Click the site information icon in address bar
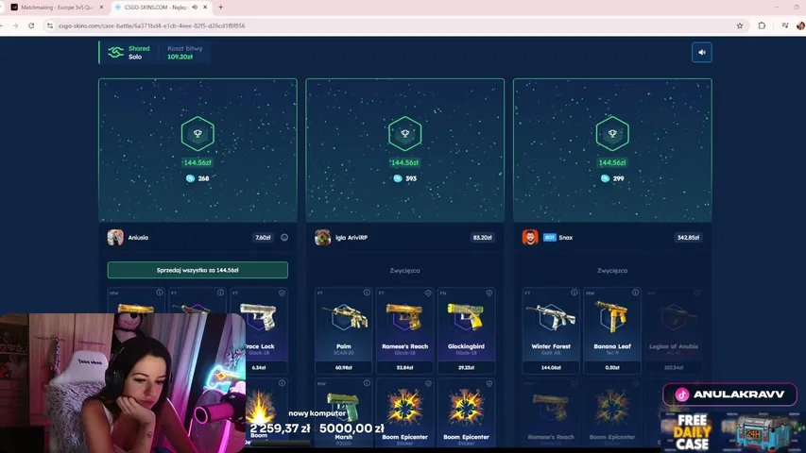806x453 pixels. click(x=50, y=25)
